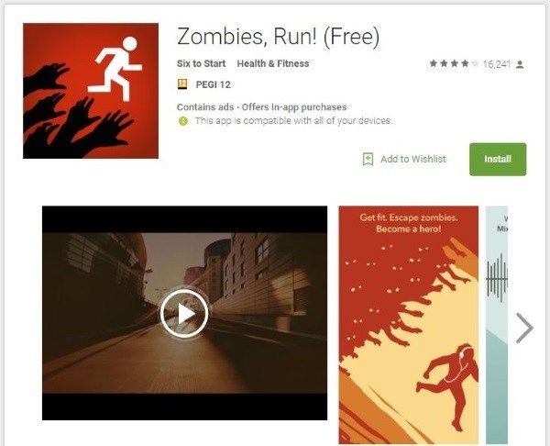Open the 'Get fit. Escape zombies.' screenshot

[x=408, y=325]
